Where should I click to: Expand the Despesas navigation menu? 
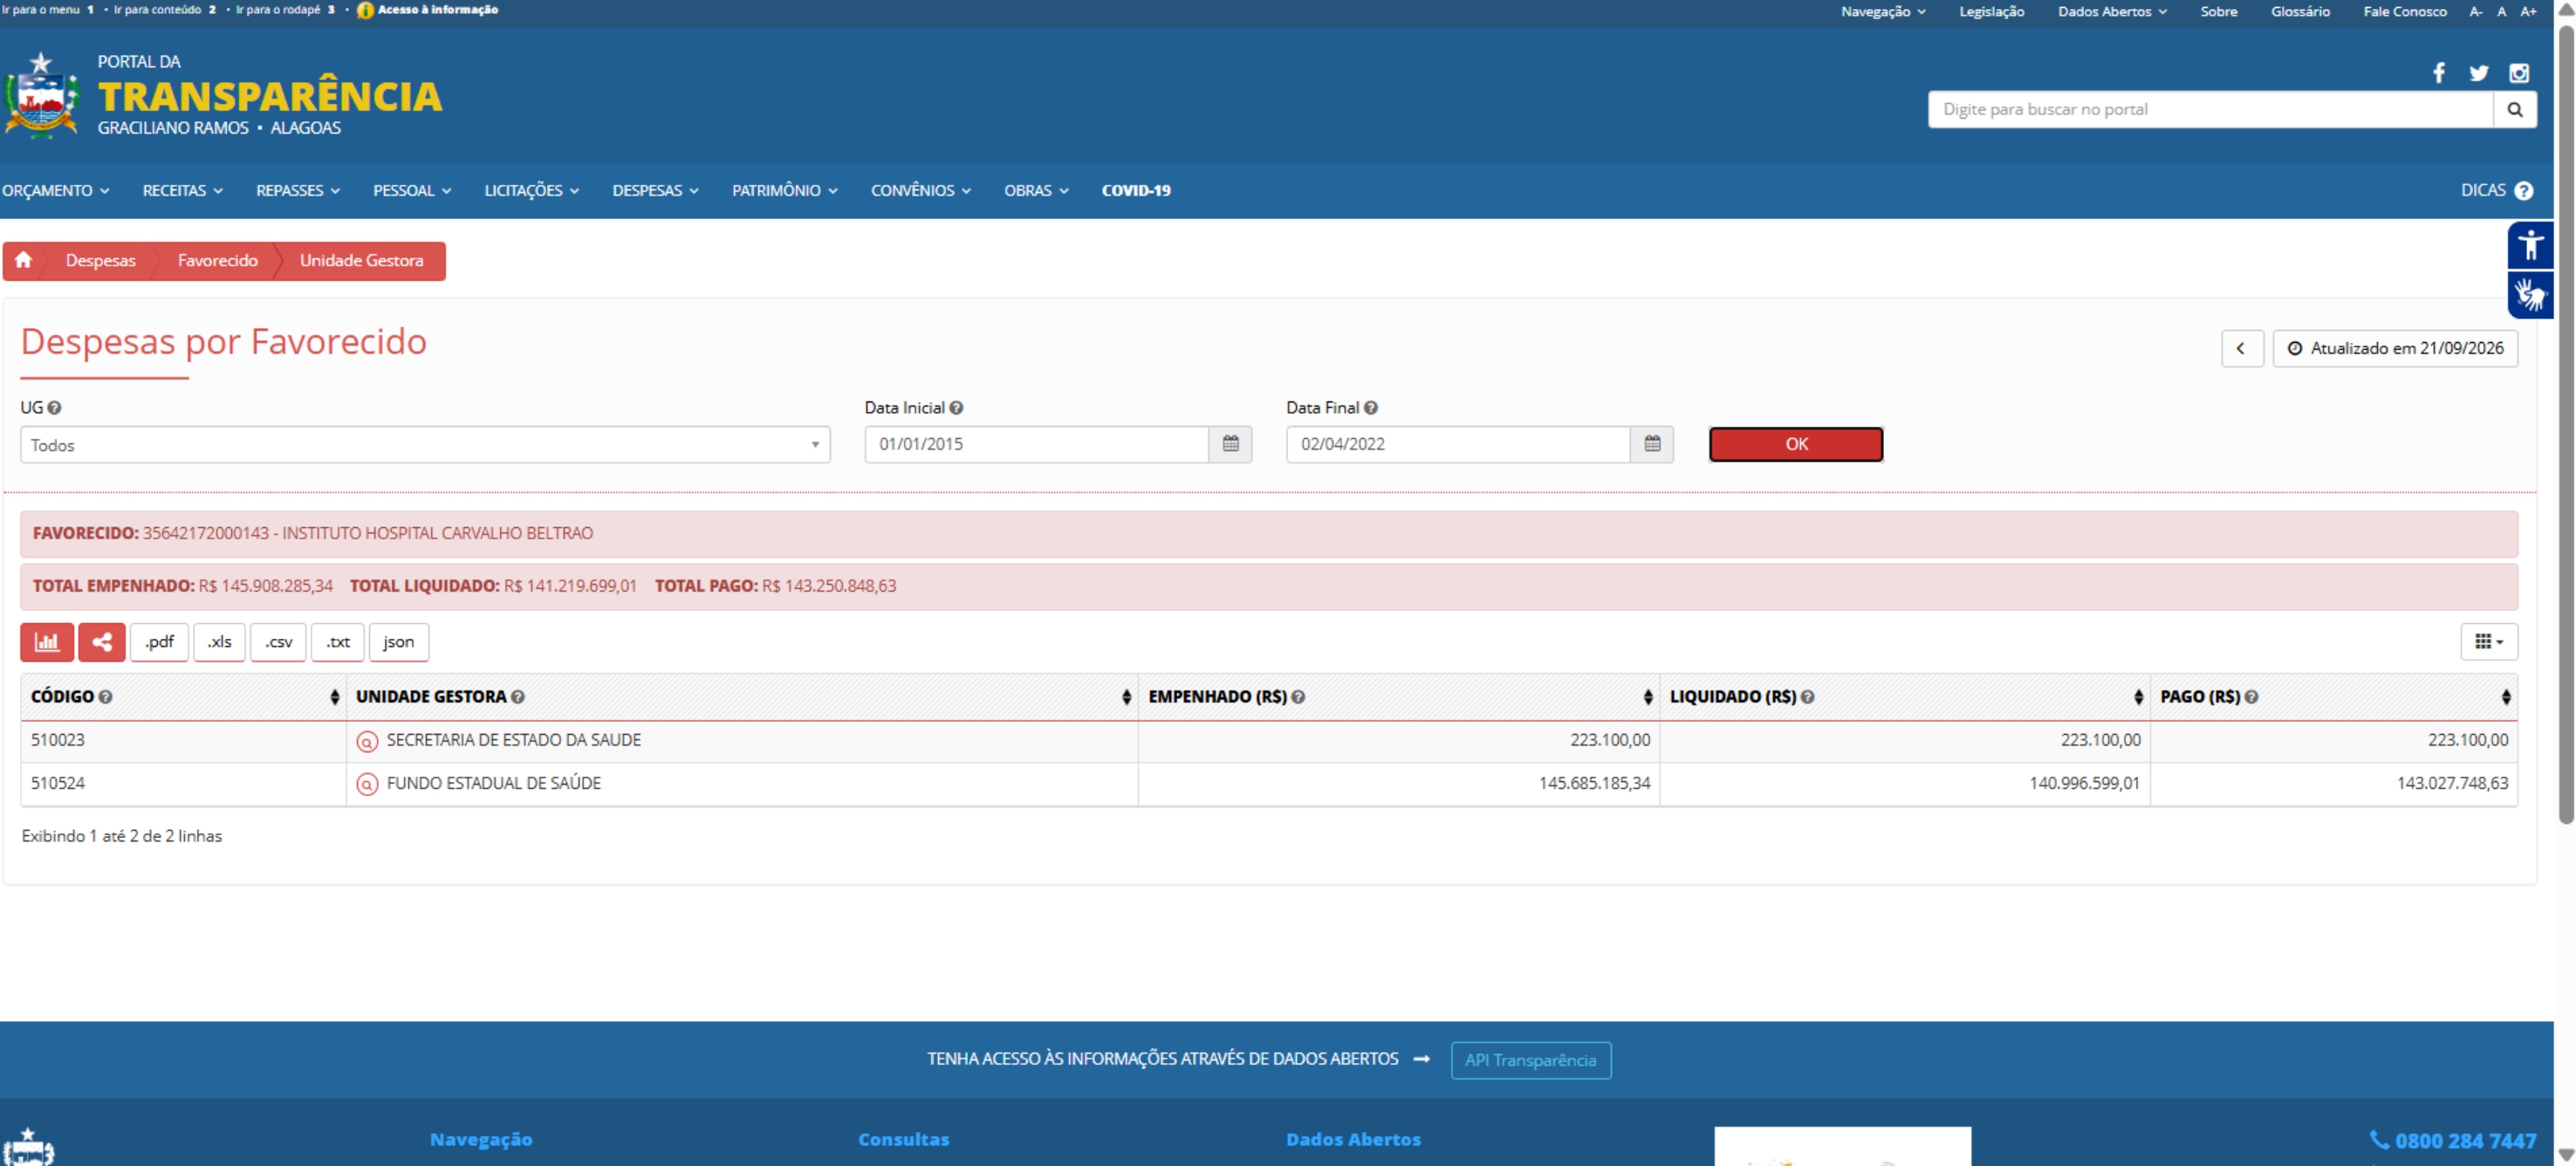click(x=655, y=190)
